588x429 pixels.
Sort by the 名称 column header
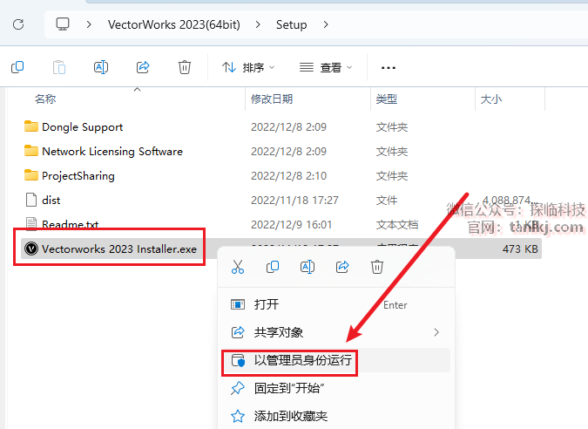point(45,99)
